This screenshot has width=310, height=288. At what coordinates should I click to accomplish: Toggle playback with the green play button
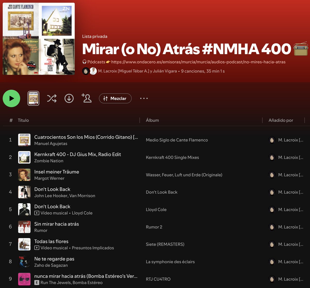[11, 98]
